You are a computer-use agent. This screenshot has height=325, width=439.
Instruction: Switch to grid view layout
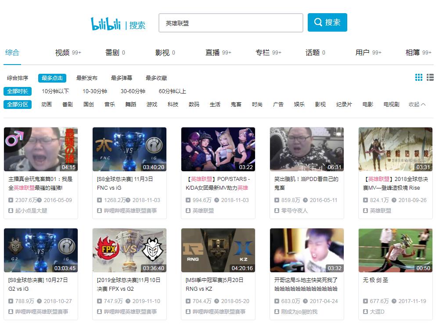click(x=418, y=77)
